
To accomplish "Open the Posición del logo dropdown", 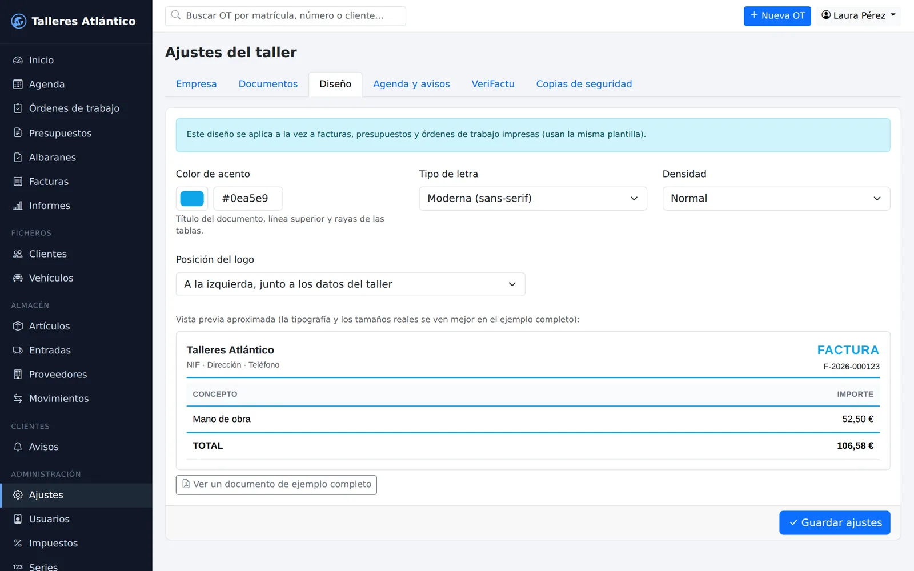I will (350, 284).
